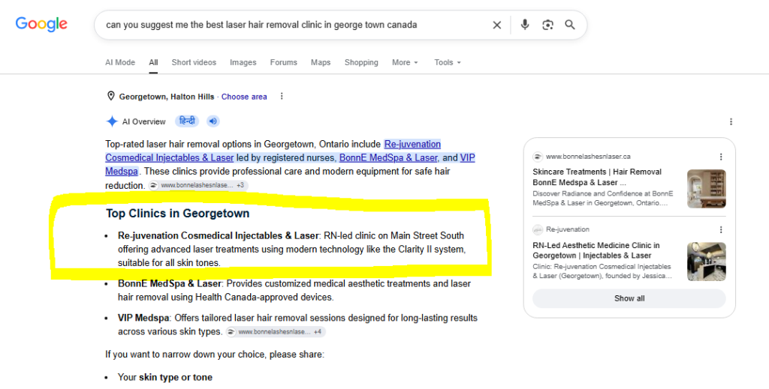
Task: Select the All results tab
Action: pos(153,63)
